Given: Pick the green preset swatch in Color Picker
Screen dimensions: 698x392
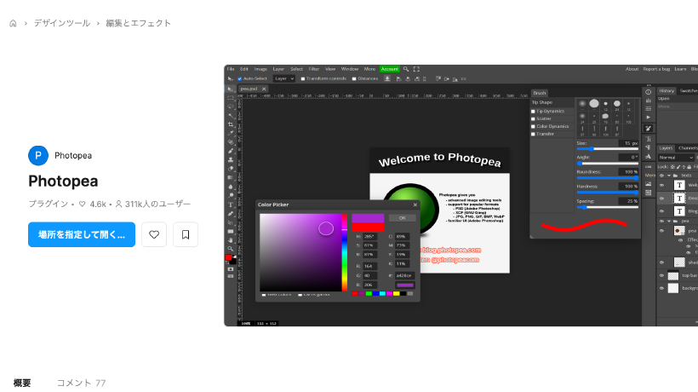Looking at the screenshot, I should pyautogui.click(x=369, y=293).
